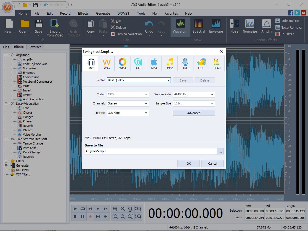
Task: Click the Advanced button in save dialog
Action: 194,113
